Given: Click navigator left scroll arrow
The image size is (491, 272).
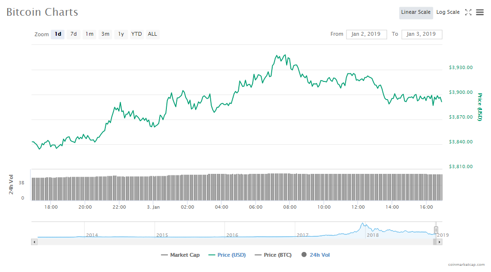Looking at the screenshot, I should pyautogui.click(x=34, y=242).
